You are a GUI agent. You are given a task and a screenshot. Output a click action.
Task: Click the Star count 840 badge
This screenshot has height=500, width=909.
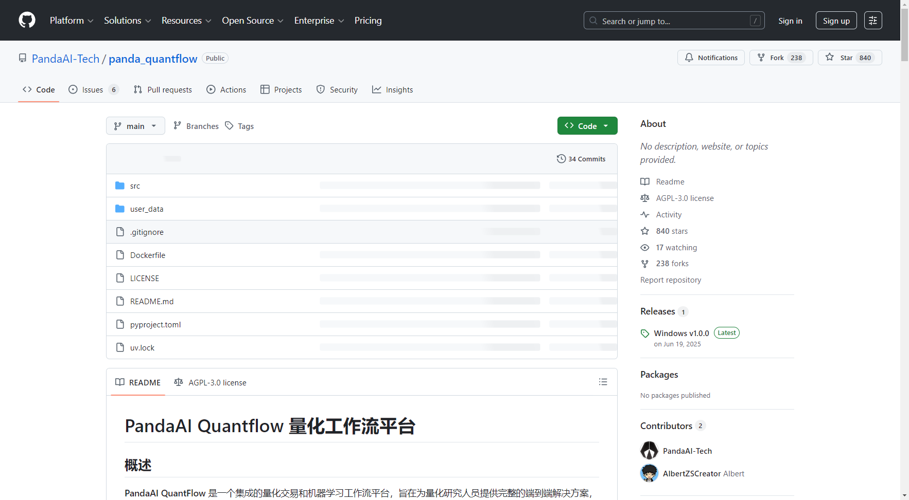click(865, 58)
